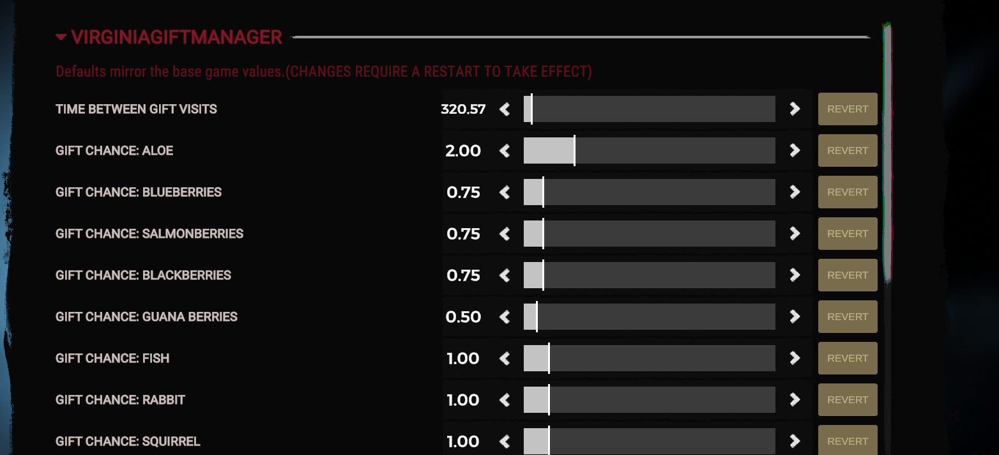Decrease Time Between Gift Visits value
The width and height of the screenshot is (999, 455).
pos(505,109)
